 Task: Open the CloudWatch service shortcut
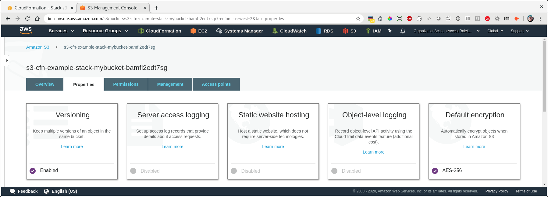click(x=289, y=31)
